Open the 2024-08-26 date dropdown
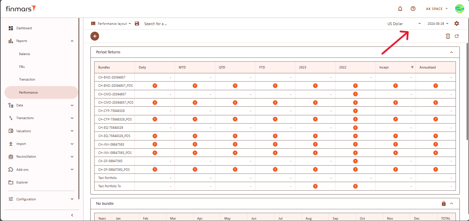469x221 pixels. [438, 24]
